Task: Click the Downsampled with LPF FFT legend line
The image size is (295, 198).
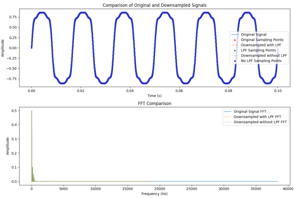Action: click(228, 117)
